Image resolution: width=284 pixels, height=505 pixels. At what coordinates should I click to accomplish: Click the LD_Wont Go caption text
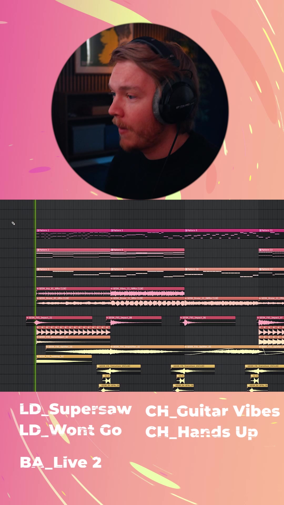[71, 430]
